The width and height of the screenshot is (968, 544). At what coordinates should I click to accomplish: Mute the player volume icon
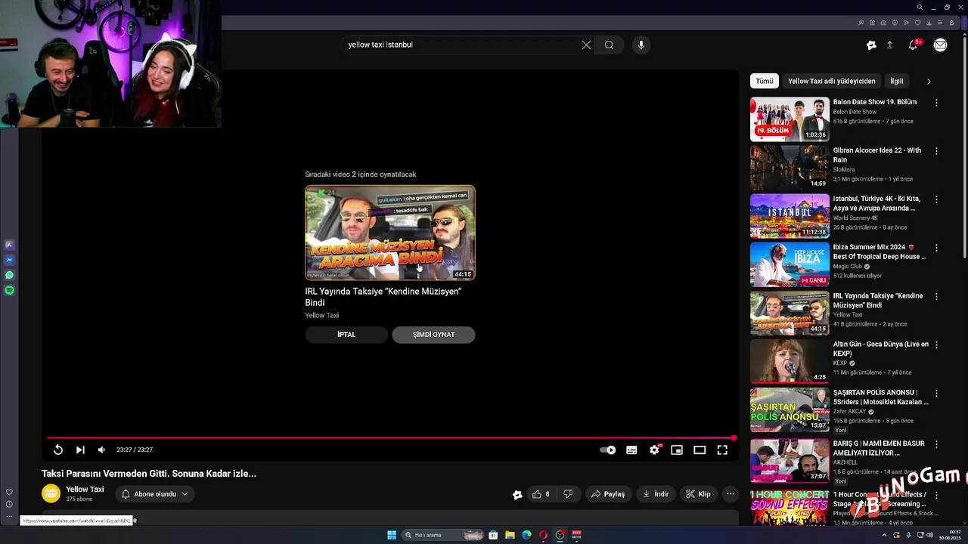click(x=101, y=450)
